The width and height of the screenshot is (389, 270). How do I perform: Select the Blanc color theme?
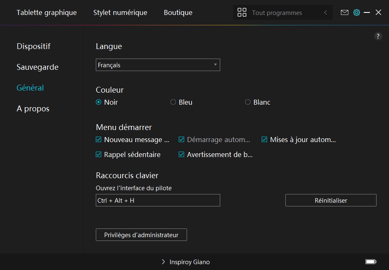[248, 102]
